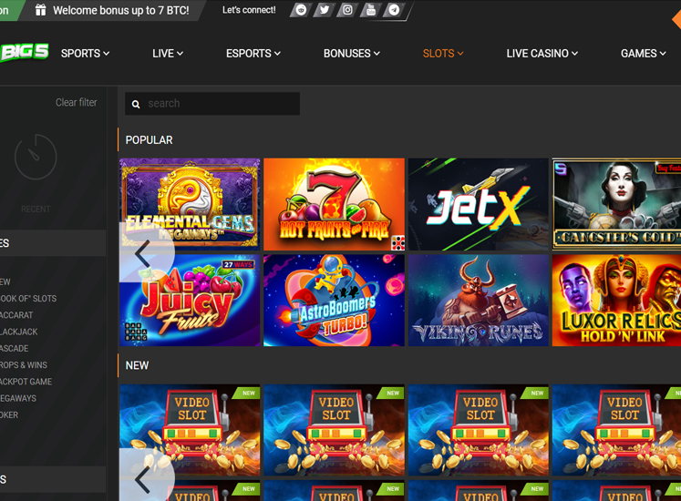Image resolution: width=681 pixels, height=501 pixels.
Task: Open the Instagram social link
Action: (347, 10)
